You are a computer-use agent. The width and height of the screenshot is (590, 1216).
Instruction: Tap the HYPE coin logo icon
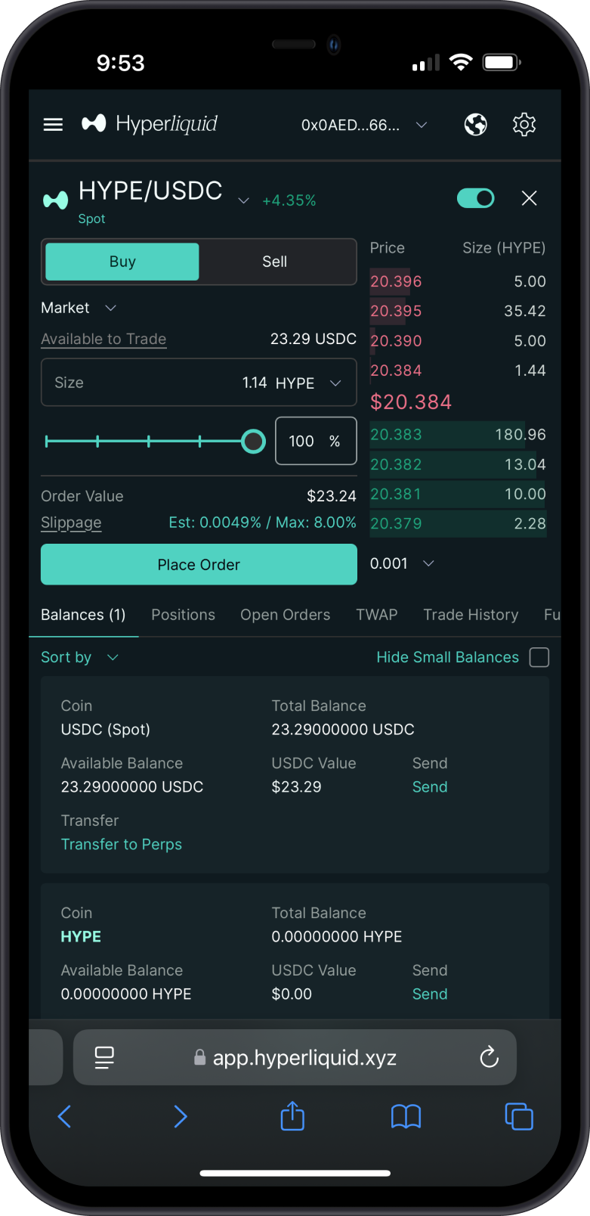coord(55,200)
